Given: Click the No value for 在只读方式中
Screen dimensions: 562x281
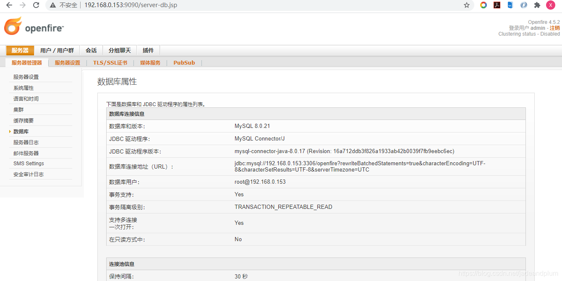Looking at the screenshot, I should (238, 239).
